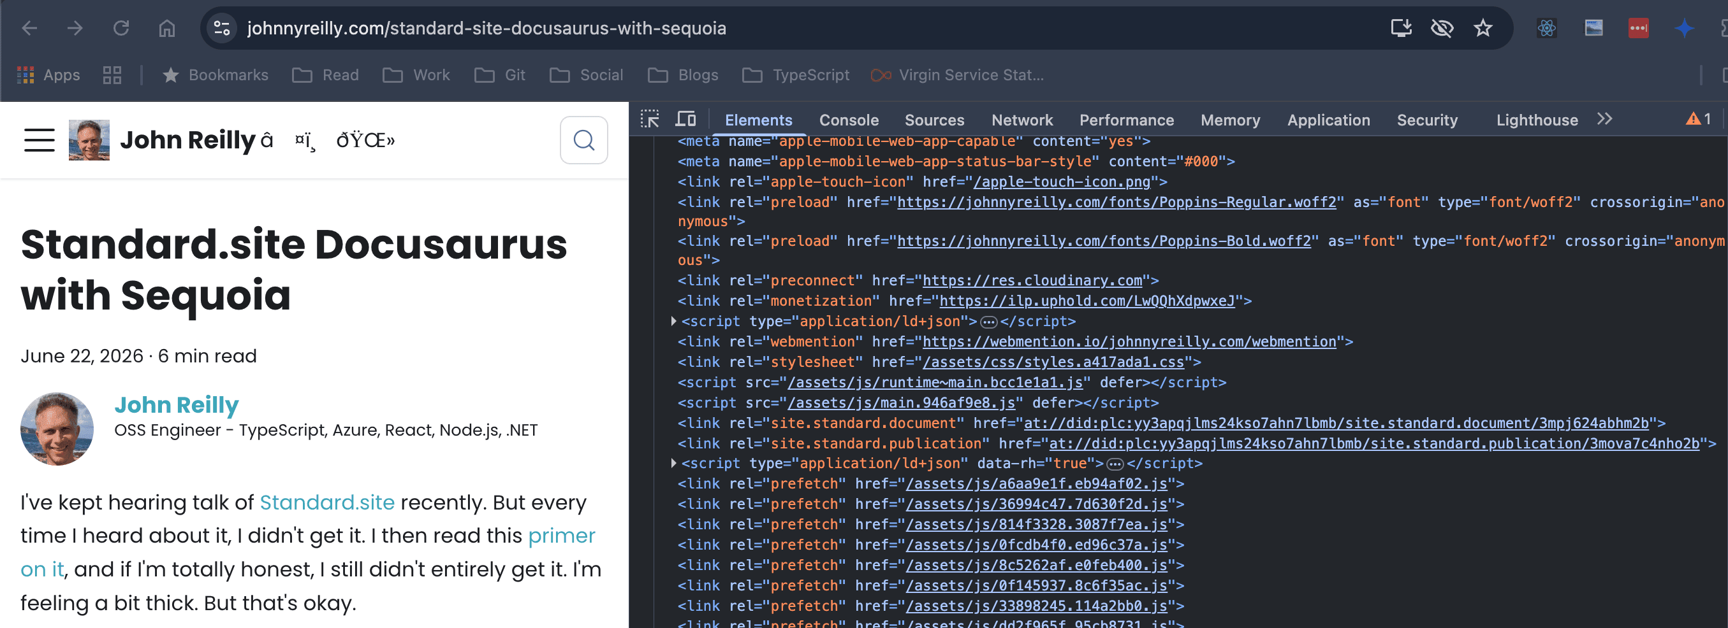Open the res.cloudinary.com preconnect link
The width and height of the screenshot is (1728, 628).
[1032, 280]
